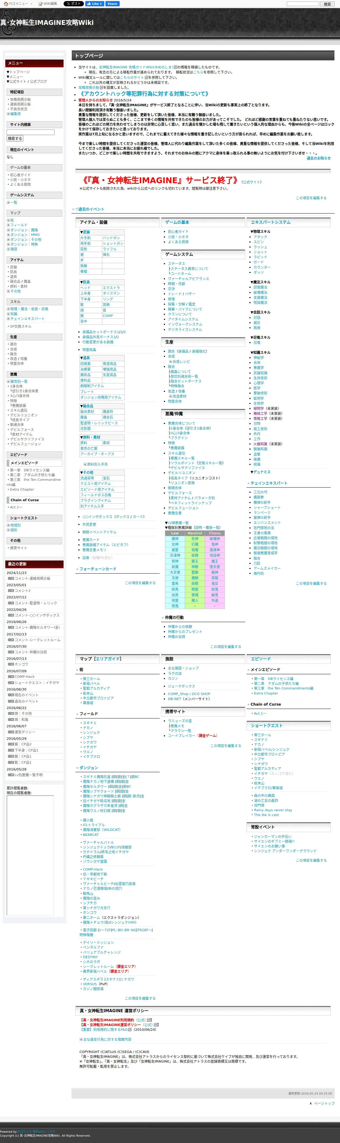This screenshot has height=1143, width=340.
Task: Open the エリアガイド link in マップ heading
Action: (x=108, y=659)
